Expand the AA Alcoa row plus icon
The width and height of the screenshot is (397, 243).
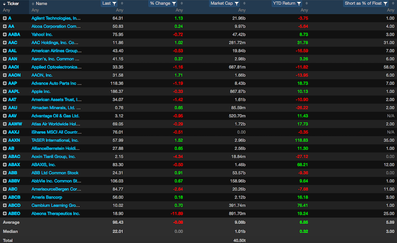click(4, 26)
